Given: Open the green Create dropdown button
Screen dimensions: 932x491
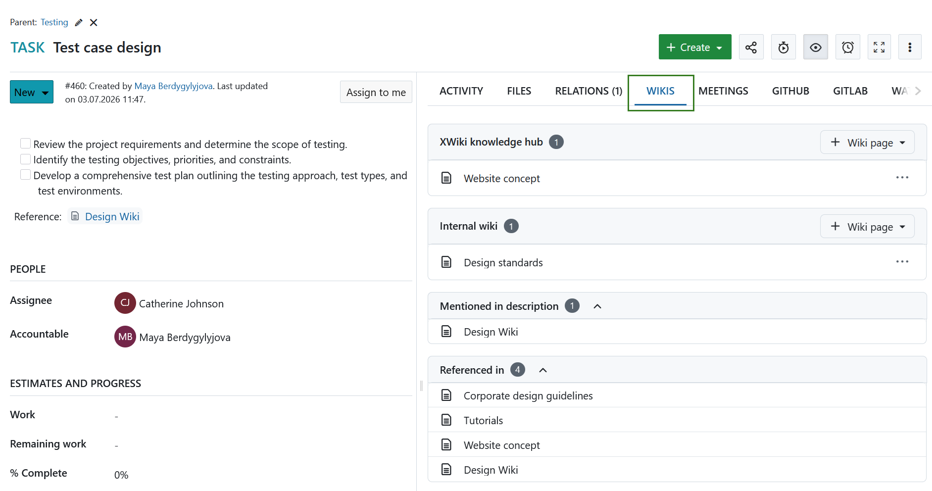Looking at the screenshot, I should coord(695,47).
